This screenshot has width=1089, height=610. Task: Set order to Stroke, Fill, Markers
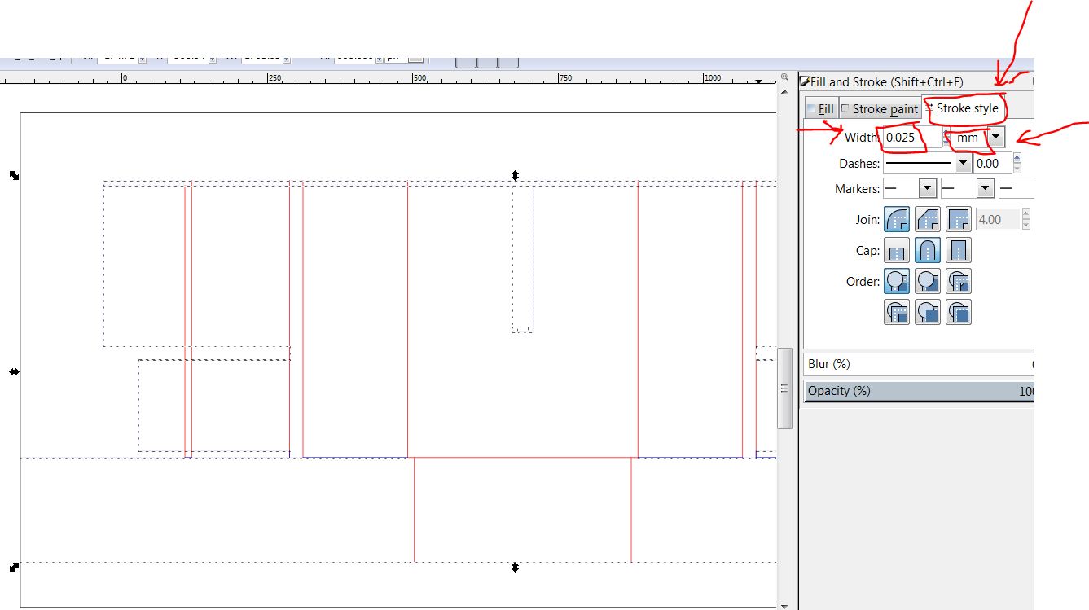(x=928, y=281)
